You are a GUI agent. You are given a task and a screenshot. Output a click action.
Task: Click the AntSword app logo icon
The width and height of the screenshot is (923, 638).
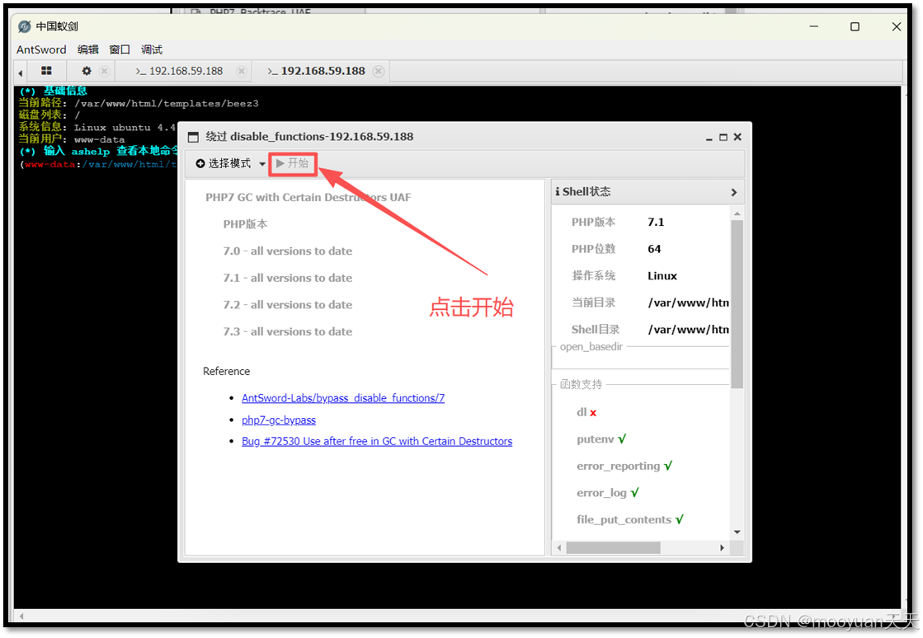point(25,26)
